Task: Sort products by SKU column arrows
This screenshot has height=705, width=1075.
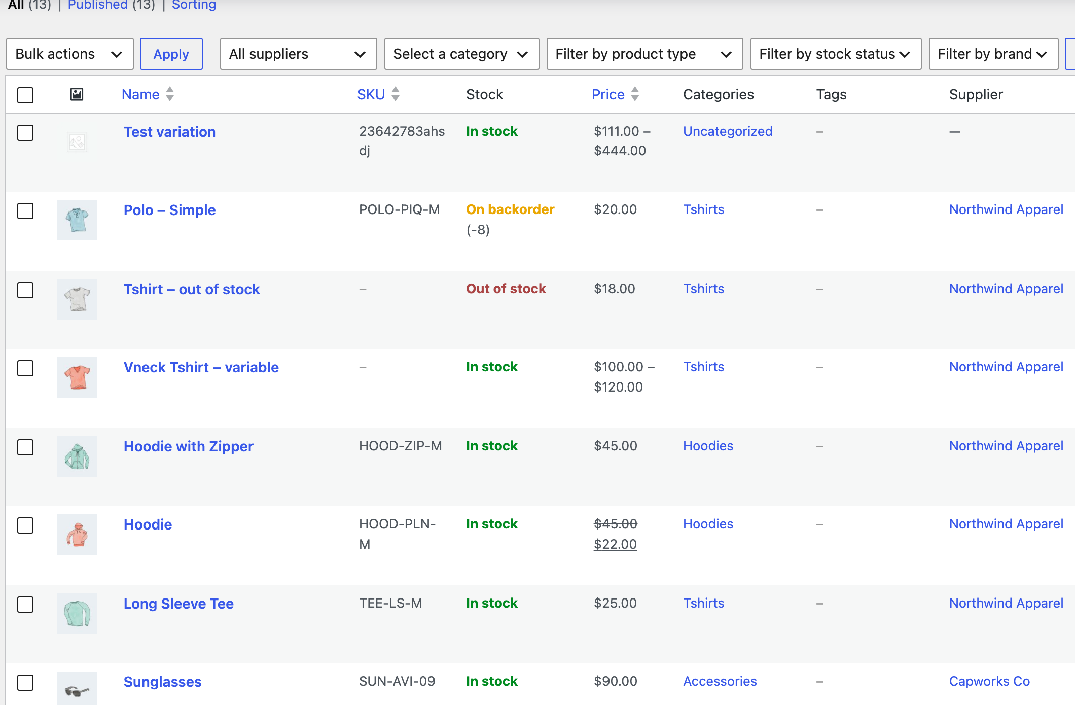Action: (396, 94)
